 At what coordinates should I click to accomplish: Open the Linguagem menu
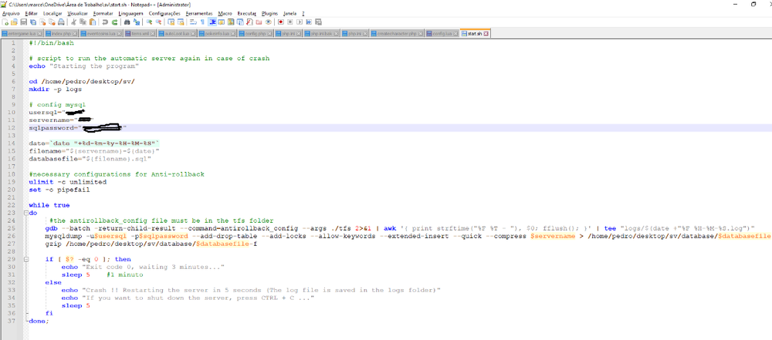coord(132,14)
